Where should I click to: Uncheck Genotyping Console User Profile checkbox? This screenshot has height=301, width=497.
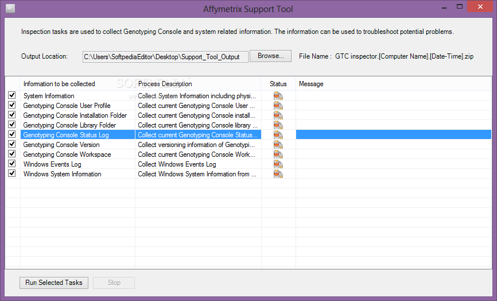[x=12, y=105]
